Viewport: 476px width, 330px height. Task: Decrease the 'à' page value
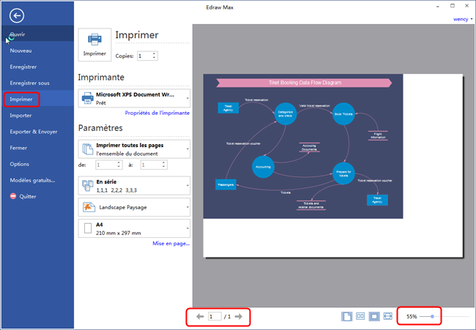[163, 167]
